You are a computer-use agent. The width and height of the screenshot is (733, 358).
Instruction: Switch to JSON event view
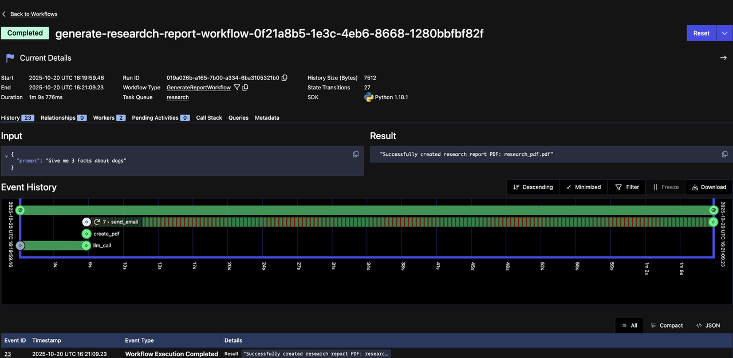pos(708,325)
